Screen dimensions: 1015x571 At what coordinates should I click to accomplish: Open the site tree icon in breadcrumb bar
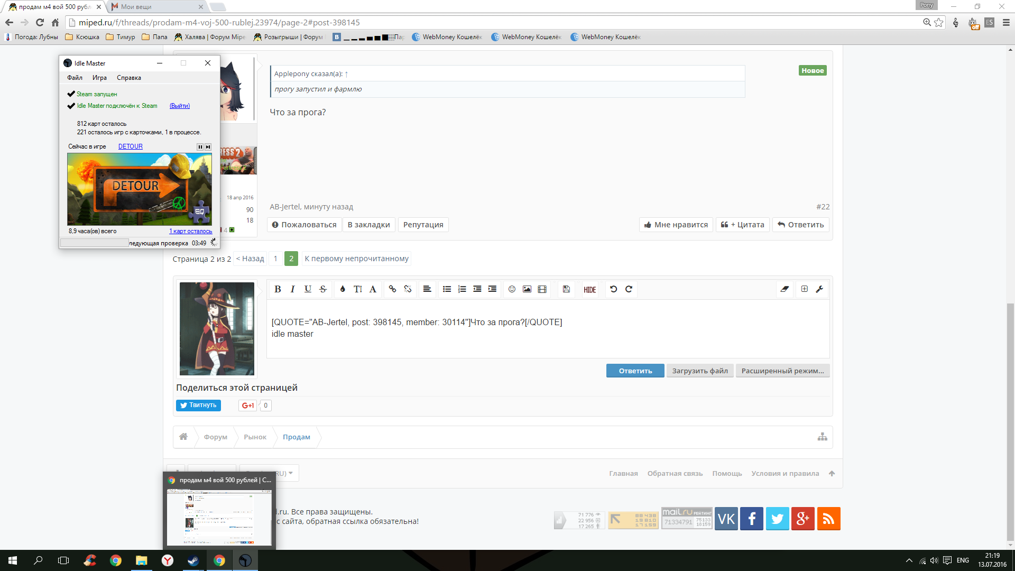pos(822,437)
